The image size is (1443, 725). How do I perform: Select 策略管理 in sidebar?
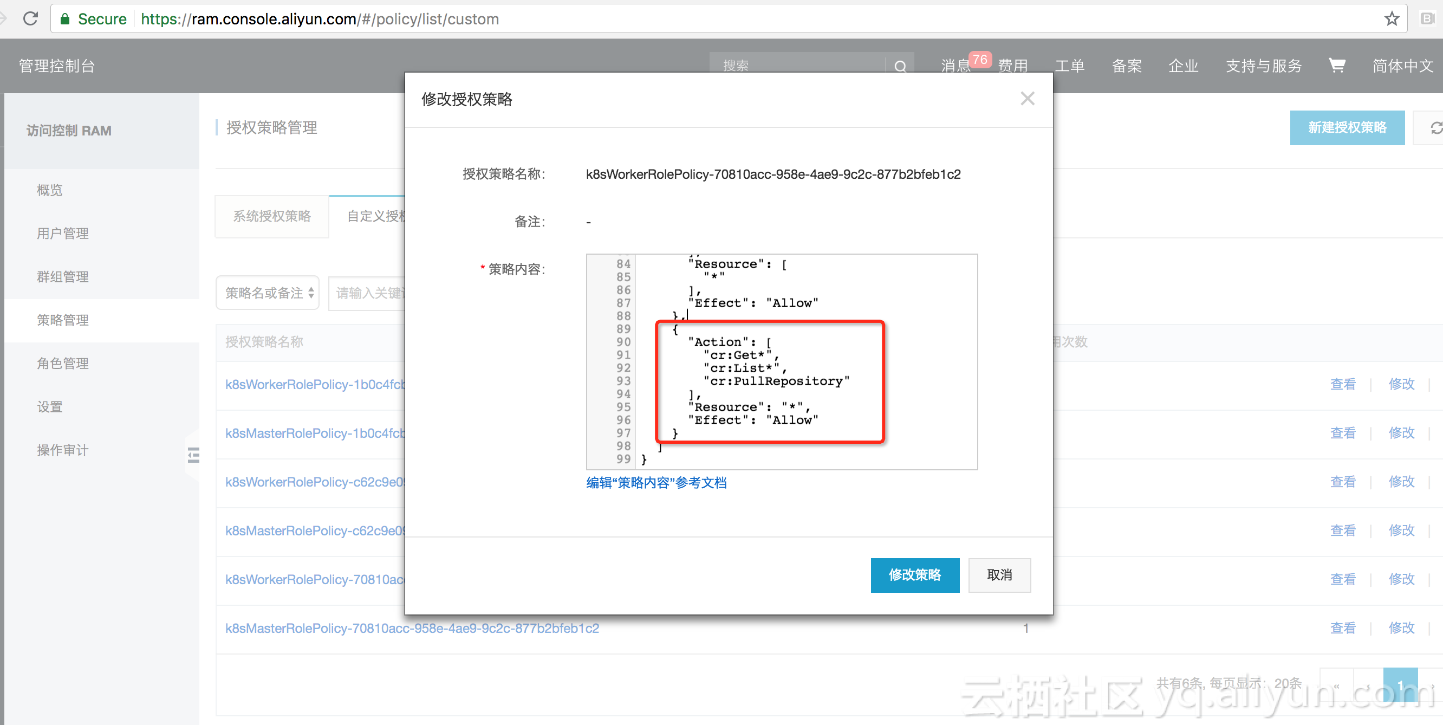[x=63, y=320]
